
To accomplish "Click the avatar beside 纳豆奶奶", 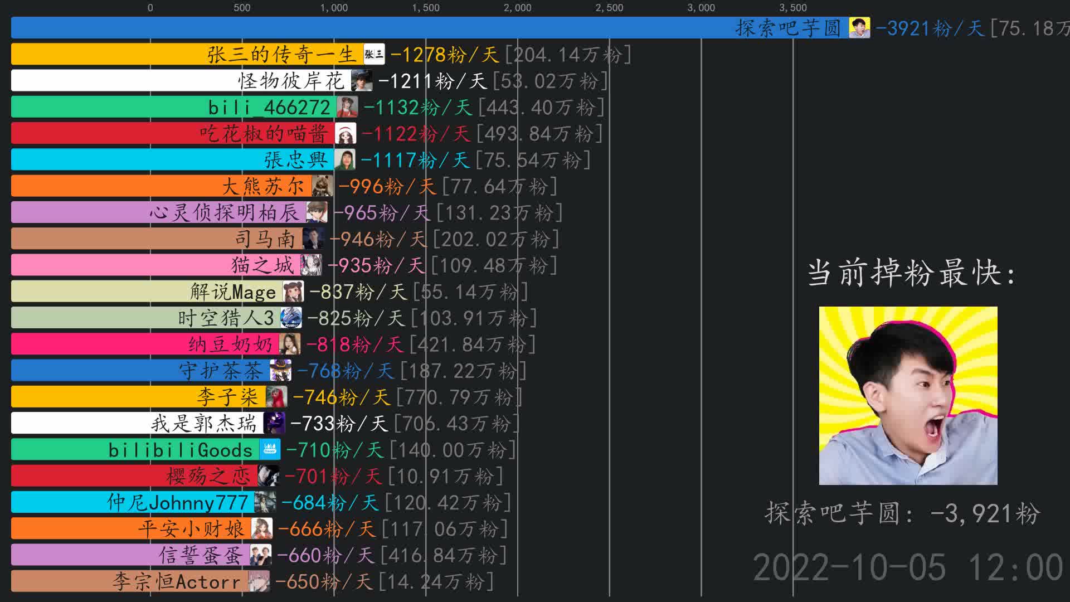I will (x=290, y=344).
